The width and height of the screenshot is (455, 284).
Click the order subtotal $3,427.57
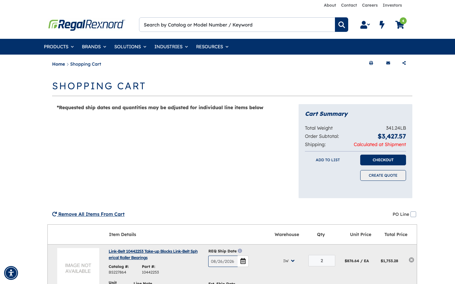point(392,136)
